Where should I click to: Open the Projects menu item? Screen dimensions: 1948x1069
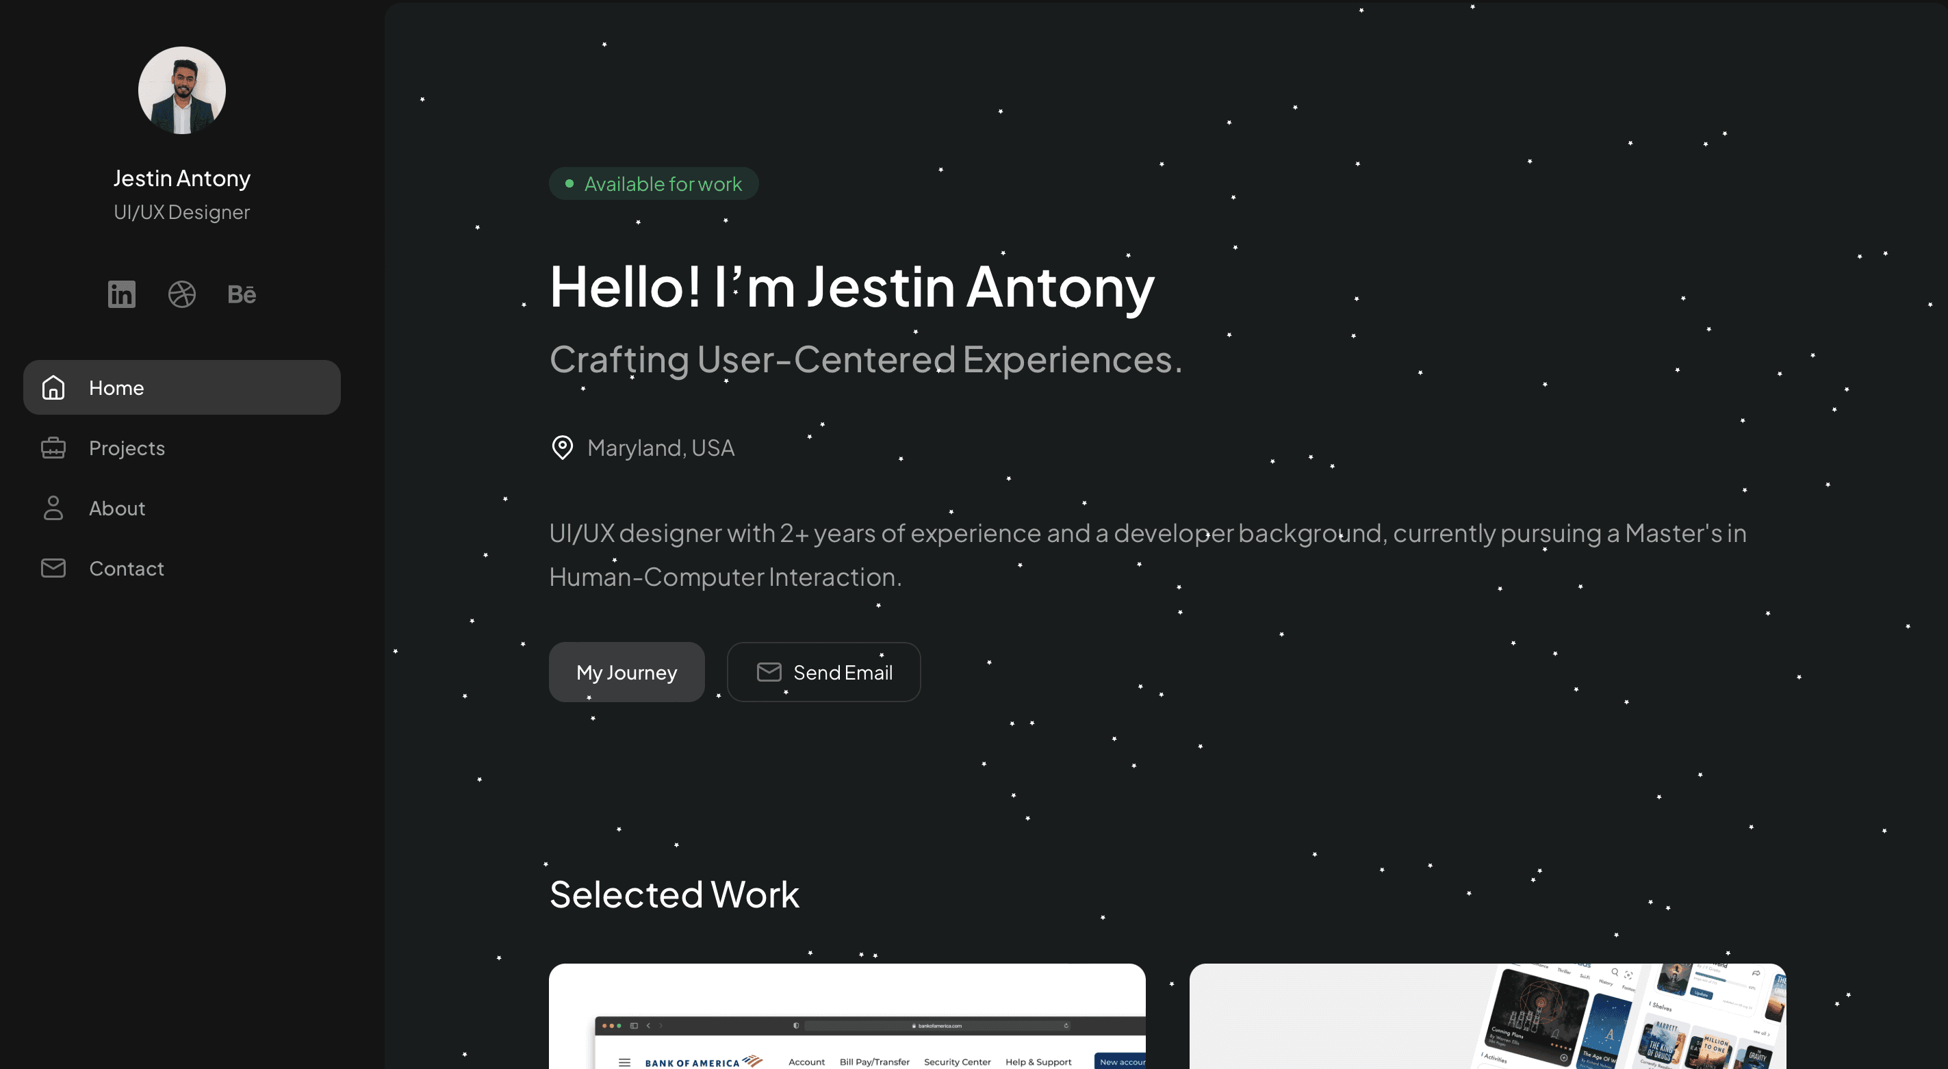(x=181, y=448)
